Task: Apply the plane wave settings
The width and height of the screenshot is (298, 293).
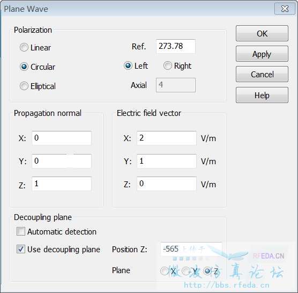Action: pos(262,54)
